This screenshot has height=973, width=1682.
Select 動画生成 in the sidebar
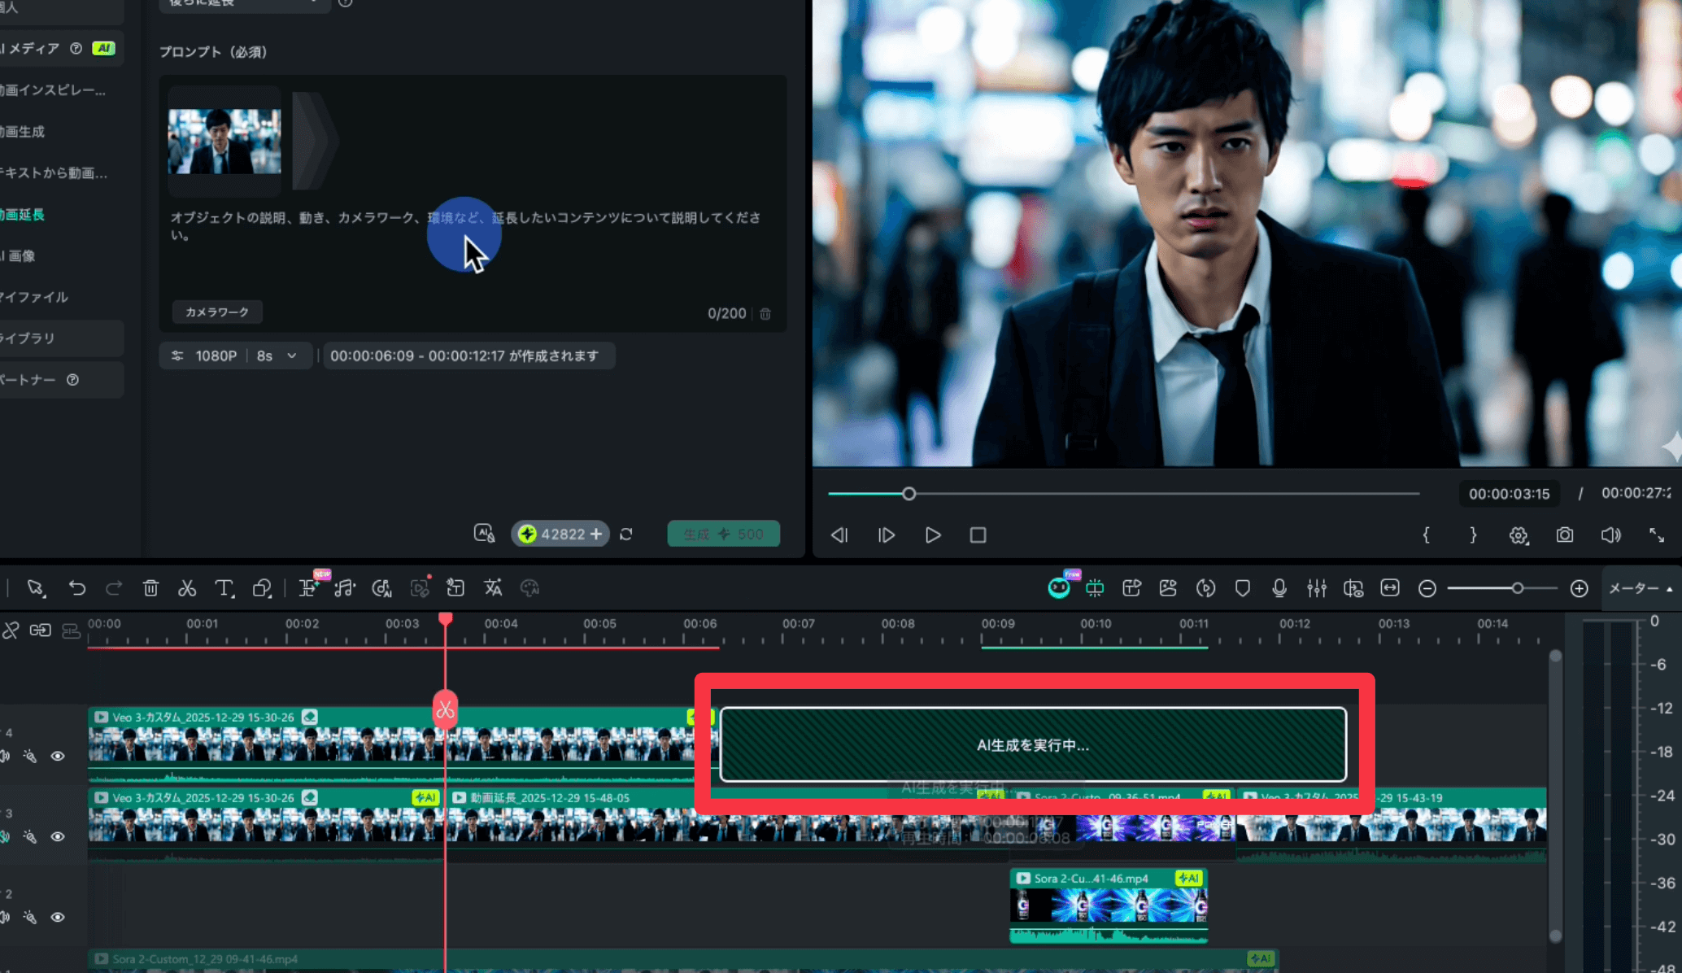(x=24, y=131)
